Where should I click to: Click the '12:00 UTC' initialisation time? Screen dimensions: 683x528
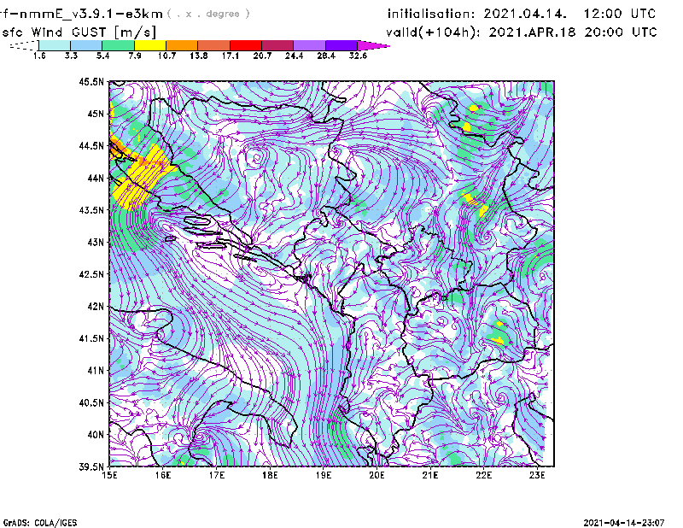620,14
